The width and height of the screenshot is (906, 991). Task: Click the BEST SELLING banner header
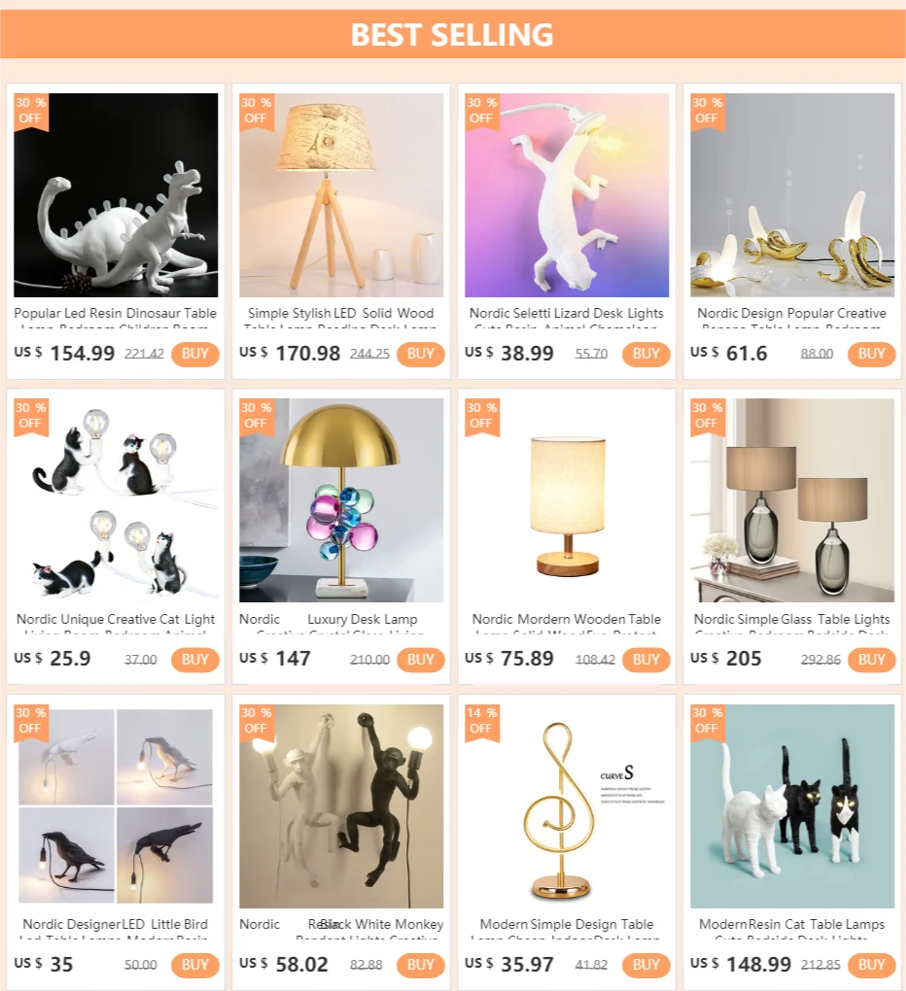tap(453, 34)
